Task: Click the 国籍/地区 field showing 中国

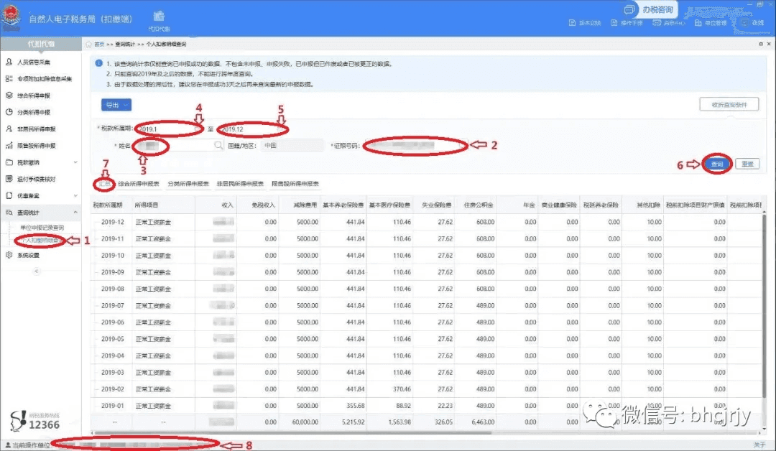Action: point(292,145)
